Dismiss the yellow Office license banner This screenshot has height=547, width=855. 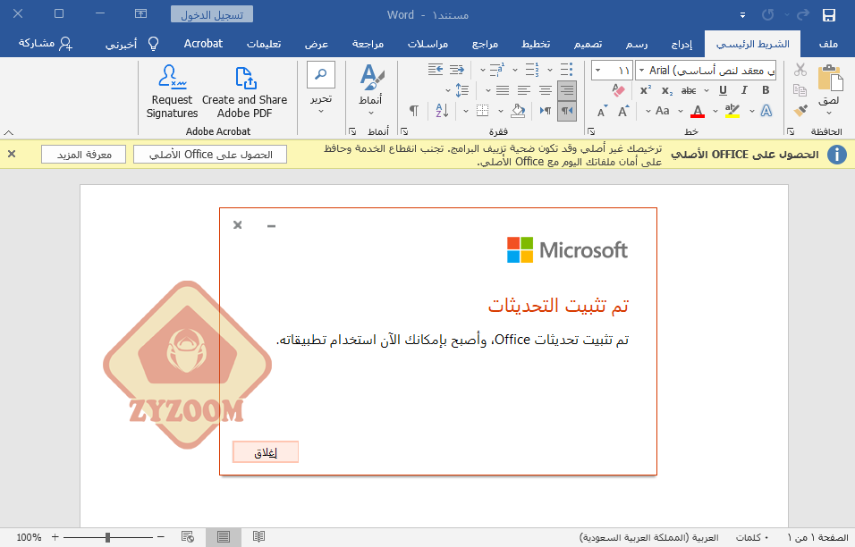12,155
